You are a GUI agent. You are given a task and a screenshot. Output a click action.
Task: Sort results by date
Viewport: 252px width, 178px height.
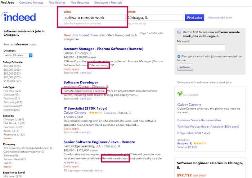pos(33,44)
